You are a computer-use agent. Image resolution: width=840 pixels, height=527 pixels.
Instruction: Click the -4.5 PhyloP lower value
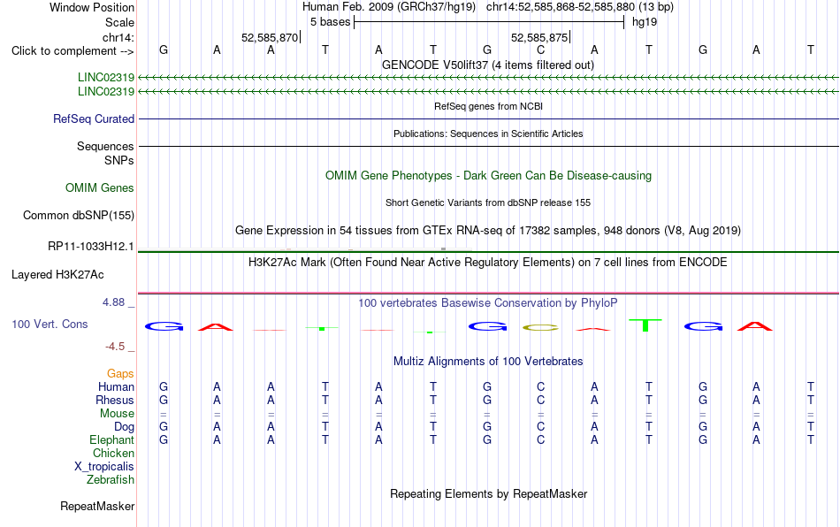pos(115,347)
